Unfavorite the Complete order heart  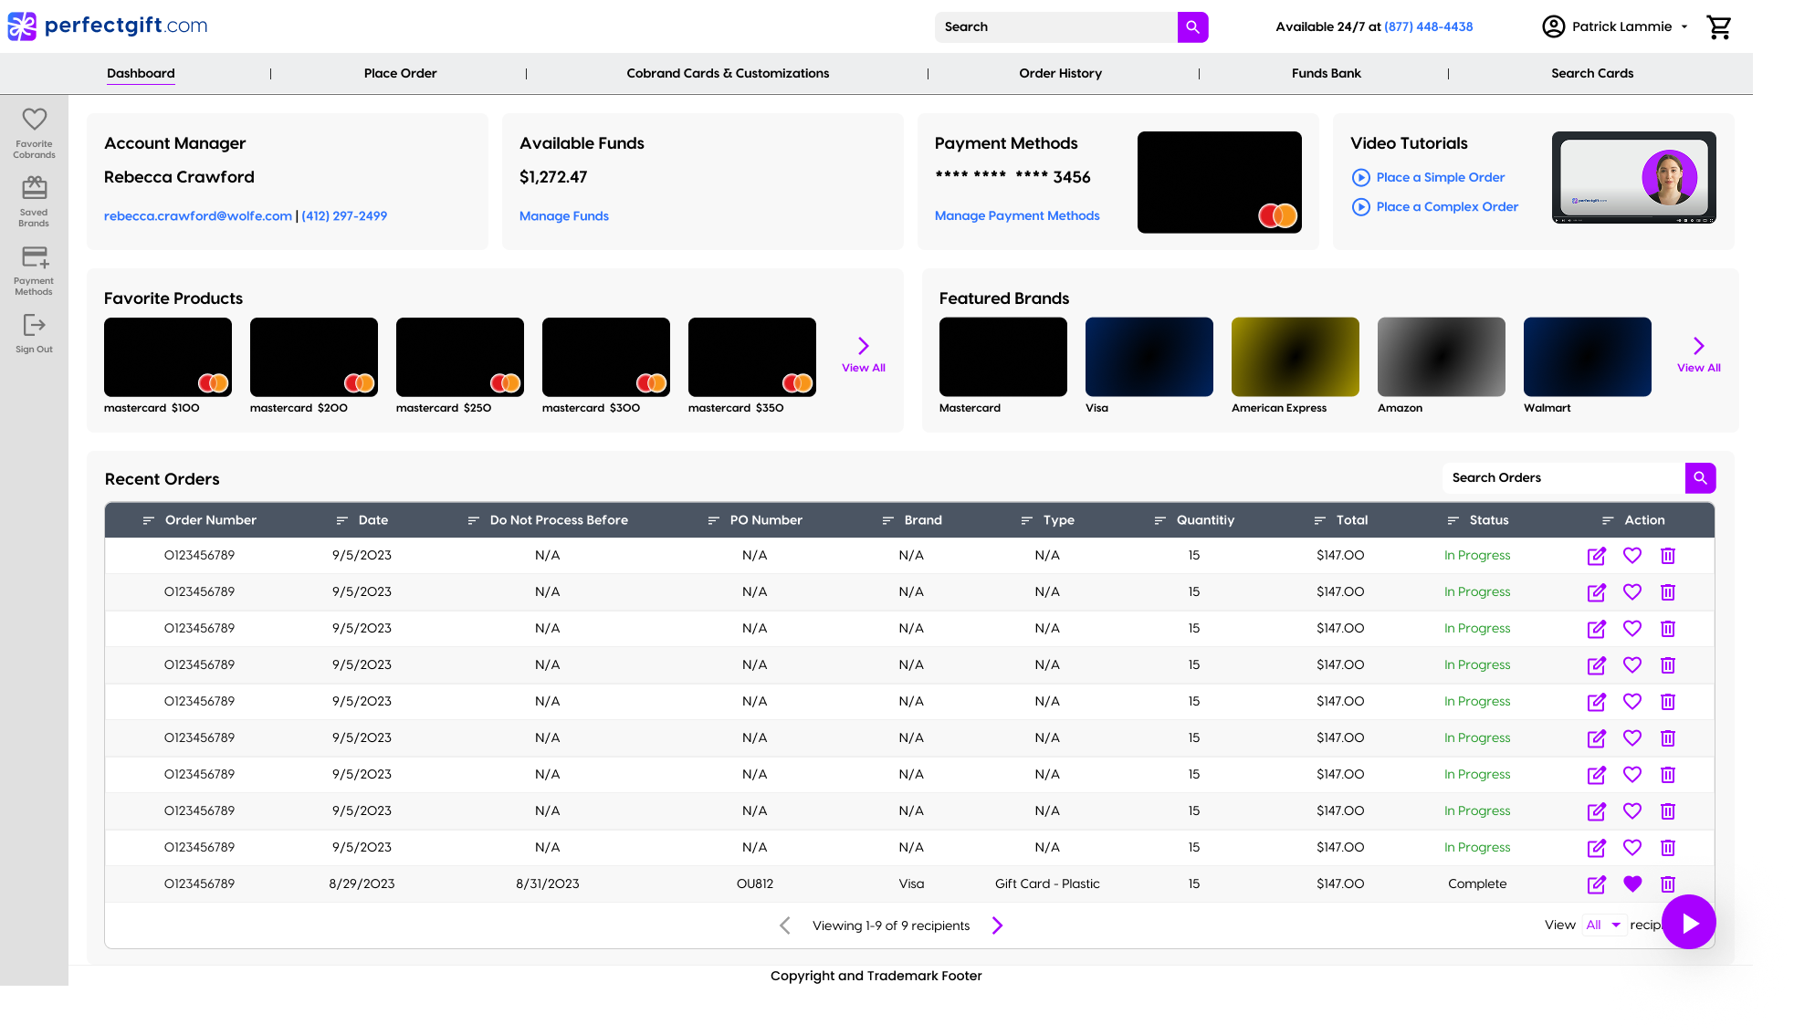[x=1631, y=884]
